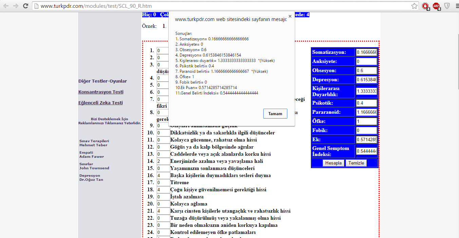Click the Ek result field

366,139
